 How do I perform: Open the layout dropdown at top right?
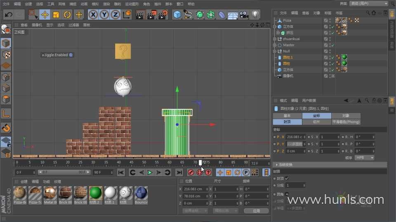pyautogui.click(x=369, y=4)
